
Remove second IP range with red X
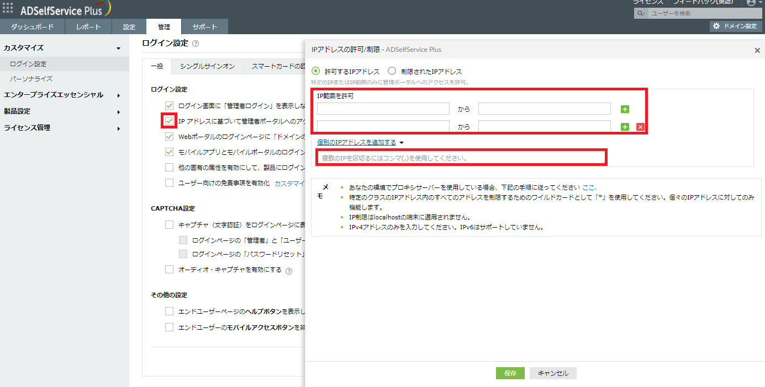pyautogui.click(x=640, y=127)
